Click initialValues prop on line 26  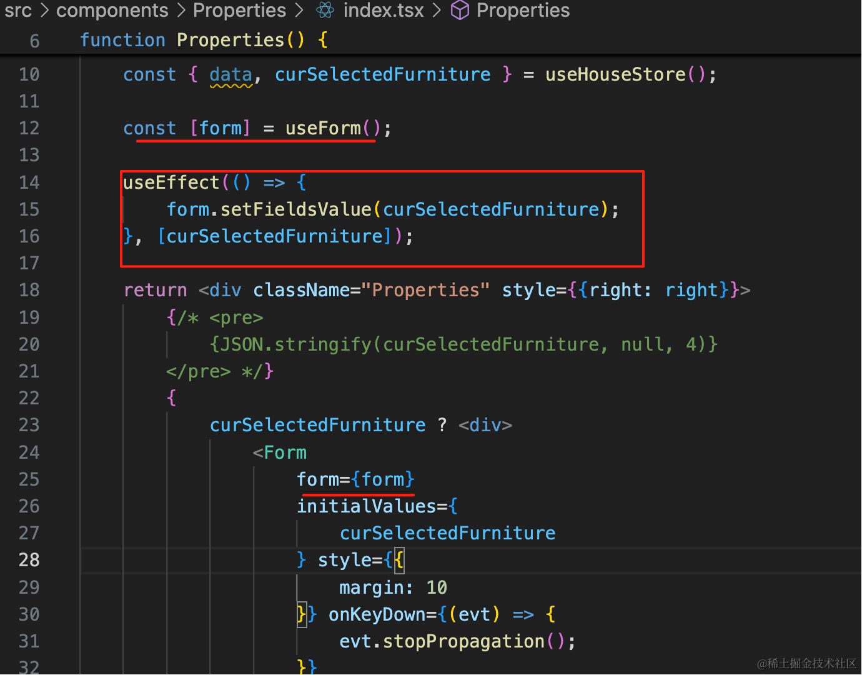click(x=366, y=506)
